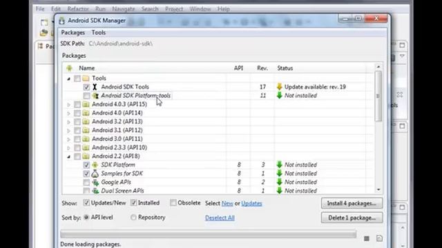Viewport: 442px width, 248px height.
Task: Click the package list vertical scrollbar thumb
Action: coord(378,96)
